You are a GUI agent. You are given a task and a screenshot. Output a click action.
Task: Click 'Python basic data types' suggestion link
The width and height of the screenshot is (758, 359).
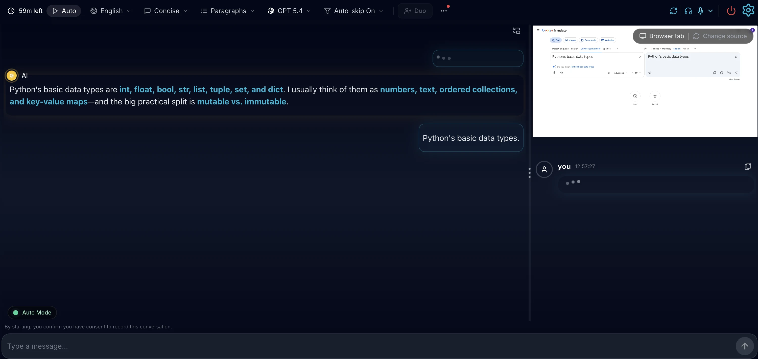click(582, 67)
